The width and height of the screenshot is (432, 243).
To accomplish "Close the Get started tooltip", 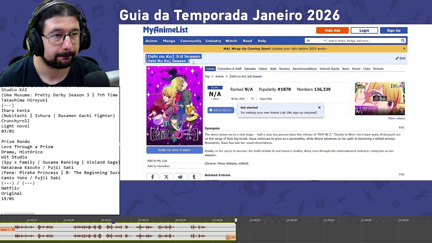I will (319, 108).
